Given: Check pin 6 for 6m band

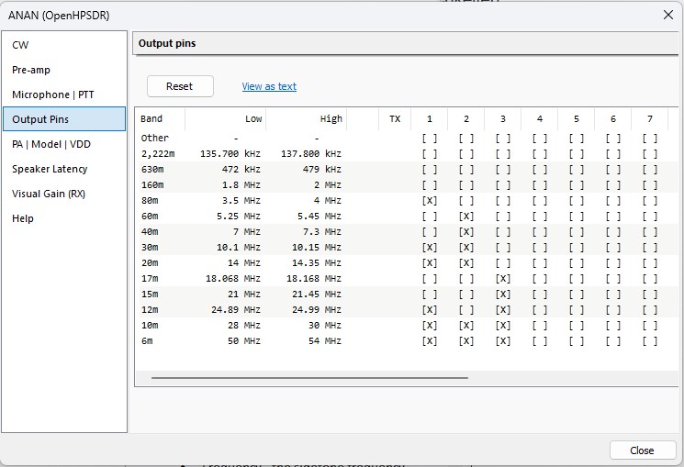Looking at the screenshot, I should (613, 341).
